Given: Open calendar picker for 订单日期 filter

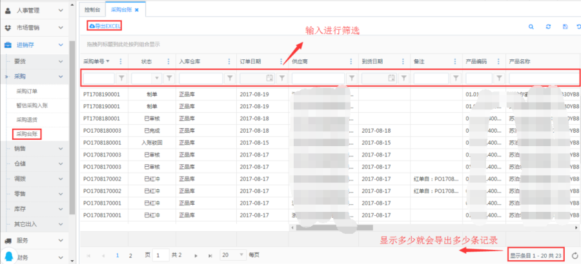Looking at the screenshot, I should [x=270, y=78].
